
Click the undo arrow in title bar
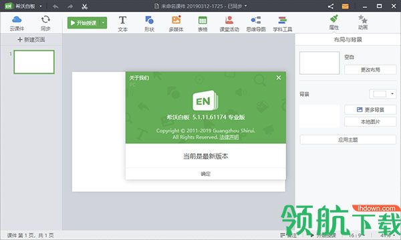(55, 7)
